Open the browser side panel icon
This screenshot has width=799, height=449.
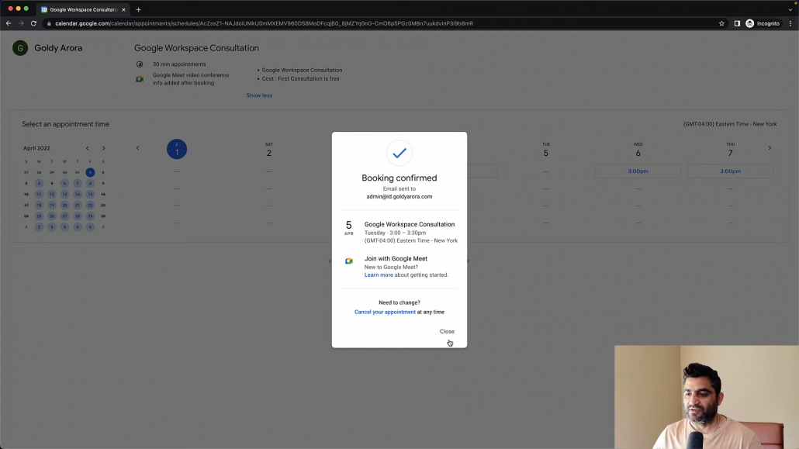click(x=737, y=23)
